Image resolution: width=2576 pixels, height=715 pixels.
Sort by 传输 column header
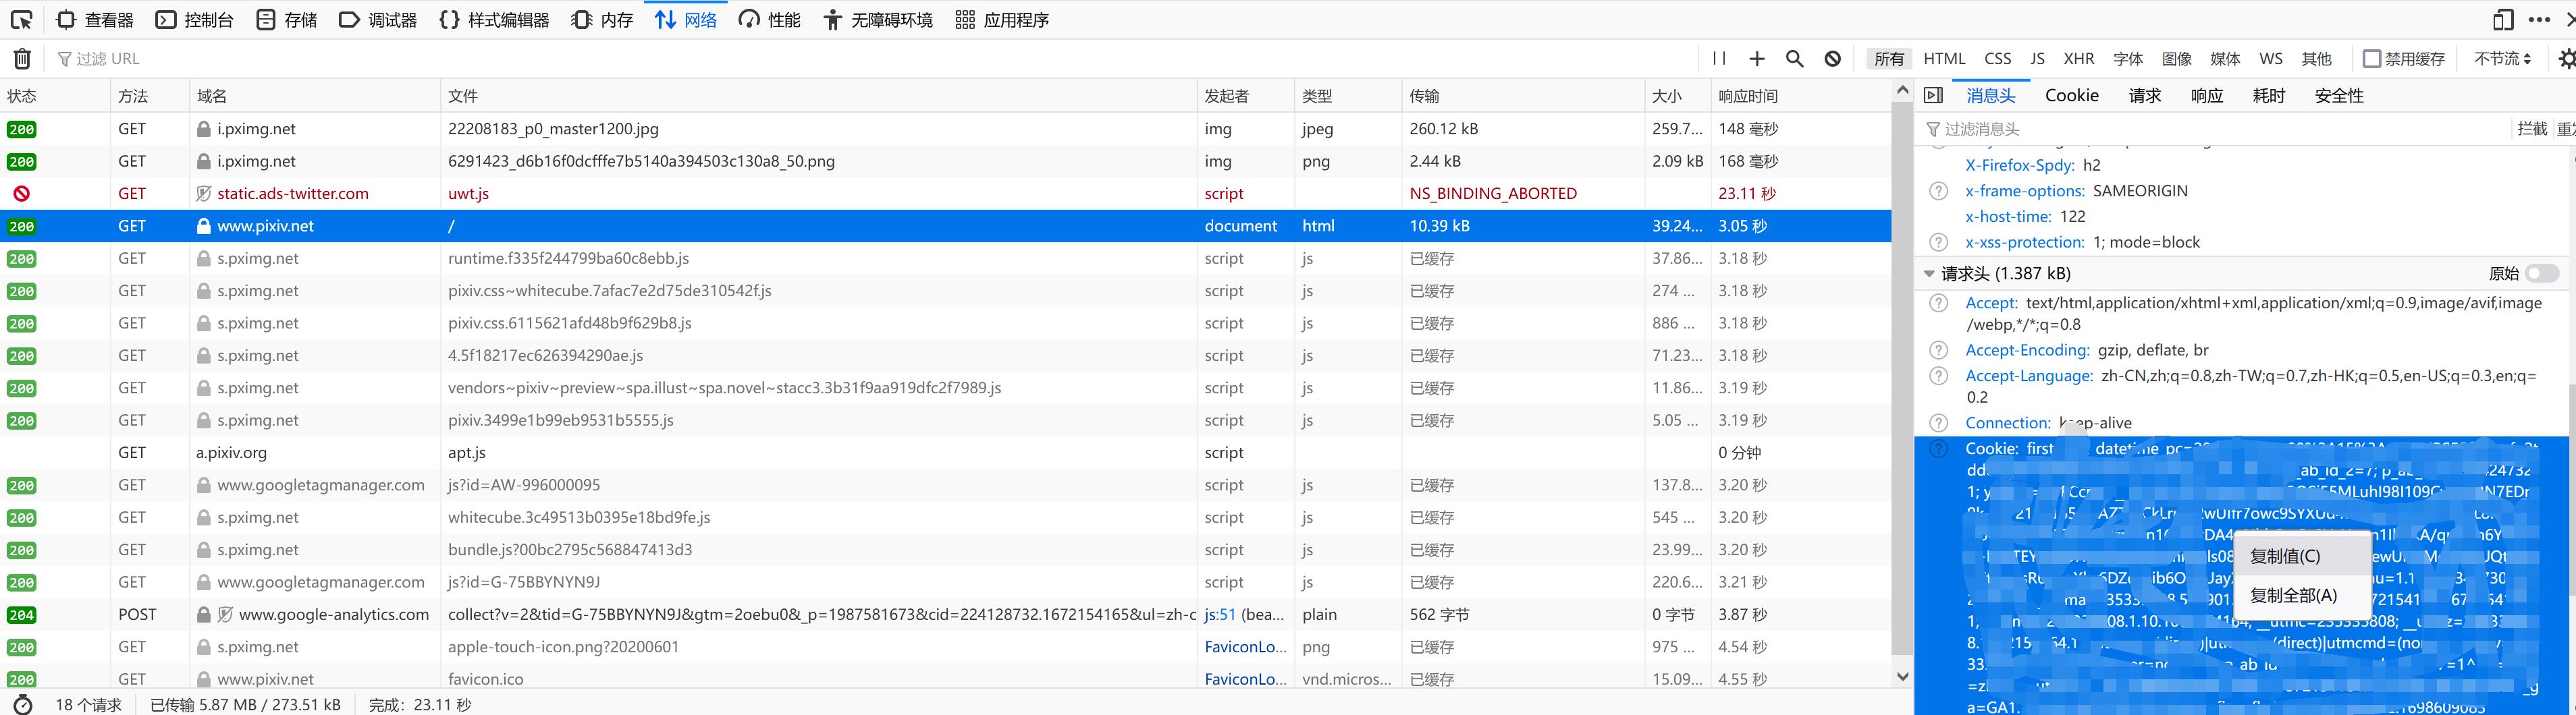[x=1523, y=96]
